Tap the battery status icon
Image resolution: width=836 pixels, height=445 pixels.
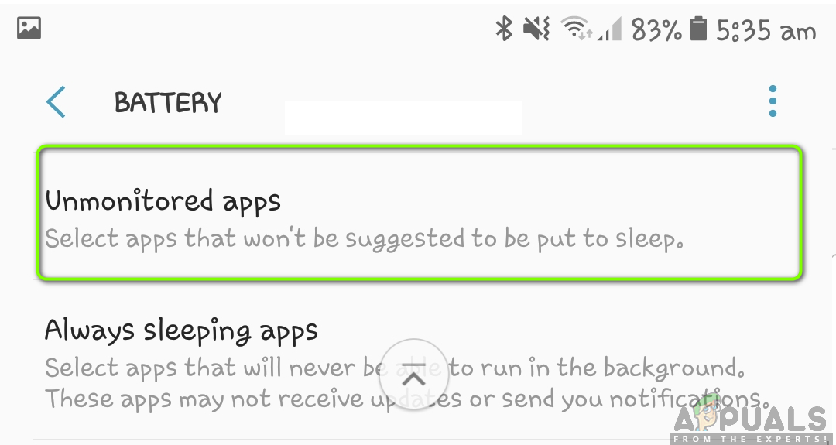coord(698,28)
